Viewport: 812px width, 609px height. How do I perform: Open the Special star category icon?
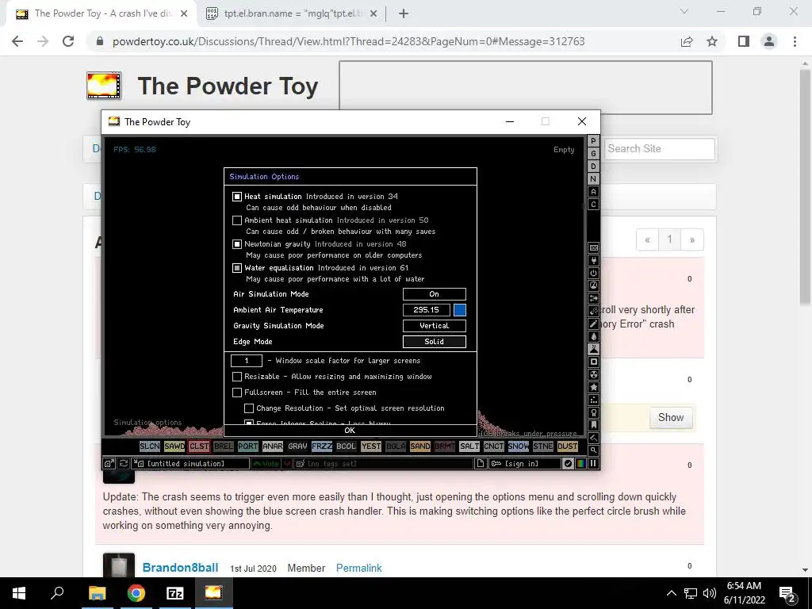(593, 387)
